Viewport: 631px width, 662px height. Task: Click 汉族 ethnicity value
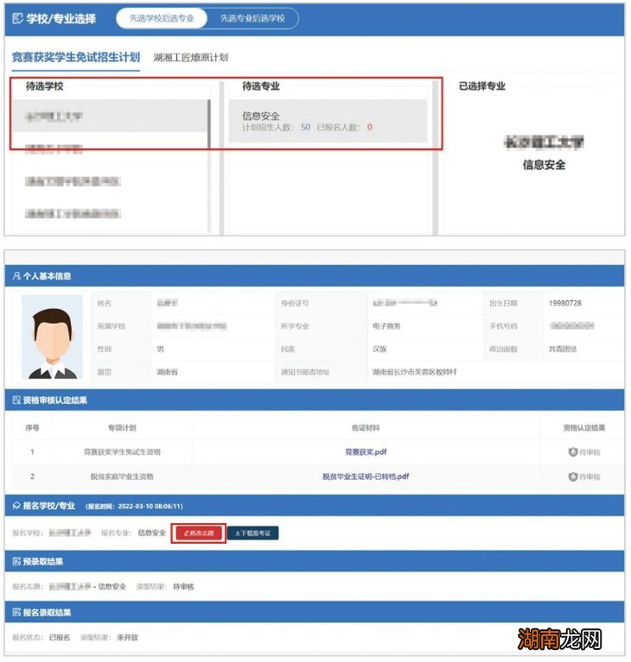[379, 349]
